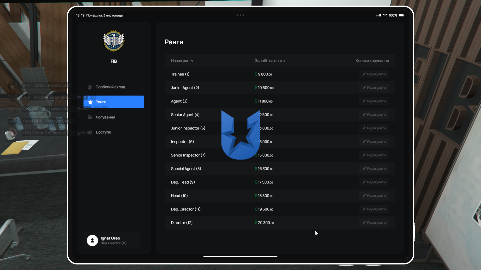Open the Доступи section
Screen dimensions: 481x270
(114, 132)
